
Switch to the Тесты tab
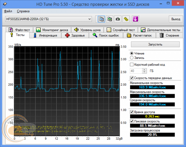(17, 35)
